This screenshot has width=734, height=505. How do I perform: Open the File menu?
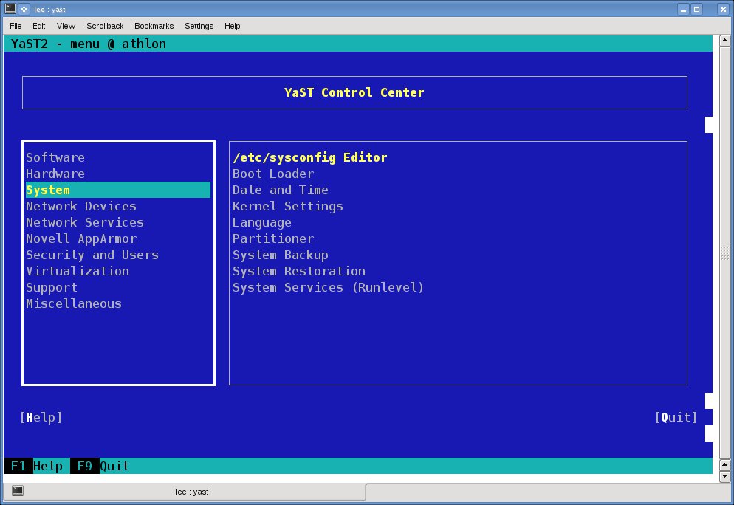[16, 26]
